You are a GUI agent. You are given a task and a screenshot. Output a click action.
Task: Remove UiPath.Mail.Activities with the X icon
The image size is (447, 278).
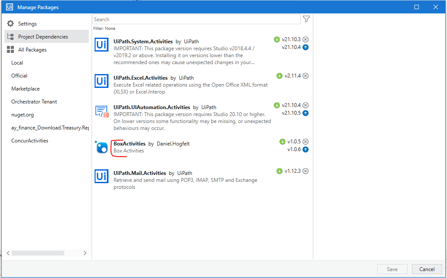coord(306,171)
